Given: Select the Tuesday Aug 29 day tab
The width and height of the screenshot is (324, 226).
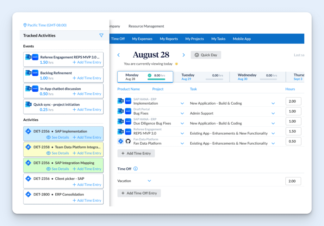Looking at the screenshot, I should [x=201, y=77].
